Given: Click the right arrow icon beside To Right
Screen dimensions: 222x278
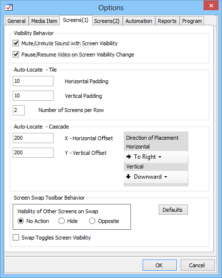Looking at the screenshot, I should pyautogui.click(x=129, y=157).
